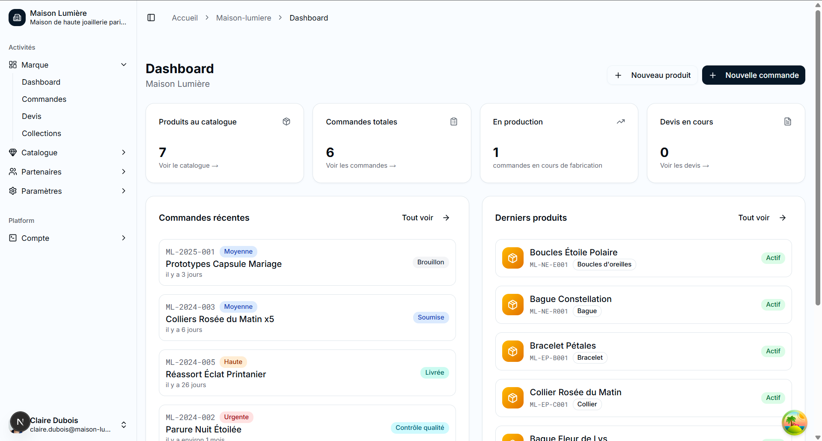This screenshot has height=441, width=822.
Task: Open Commandes in the sidebar
Action: tap(44, 99)
